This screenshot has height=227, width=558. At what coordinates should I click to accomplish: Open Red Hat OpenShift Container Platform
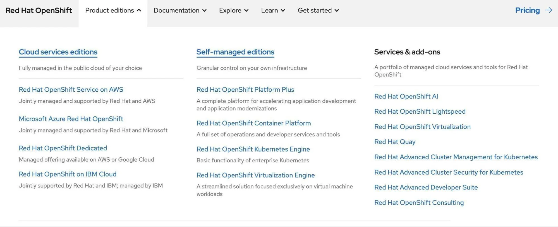[x=254, y=123]
